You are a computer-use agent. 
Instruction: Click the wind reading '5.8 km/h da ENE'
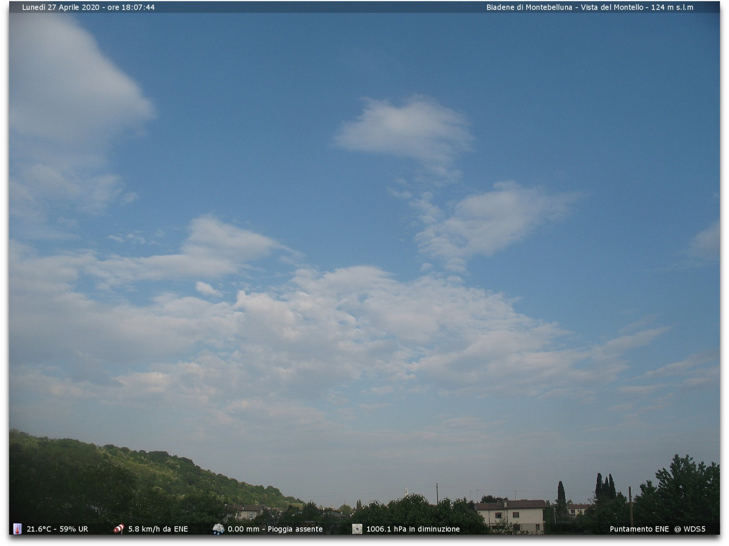(158, 529)
